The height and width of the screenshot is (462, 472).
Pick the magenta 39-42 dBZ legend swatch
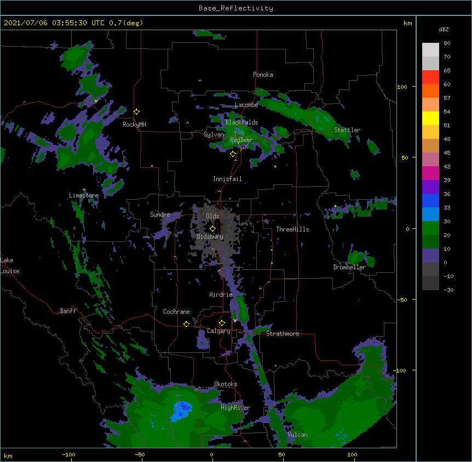tap(430, 173)
